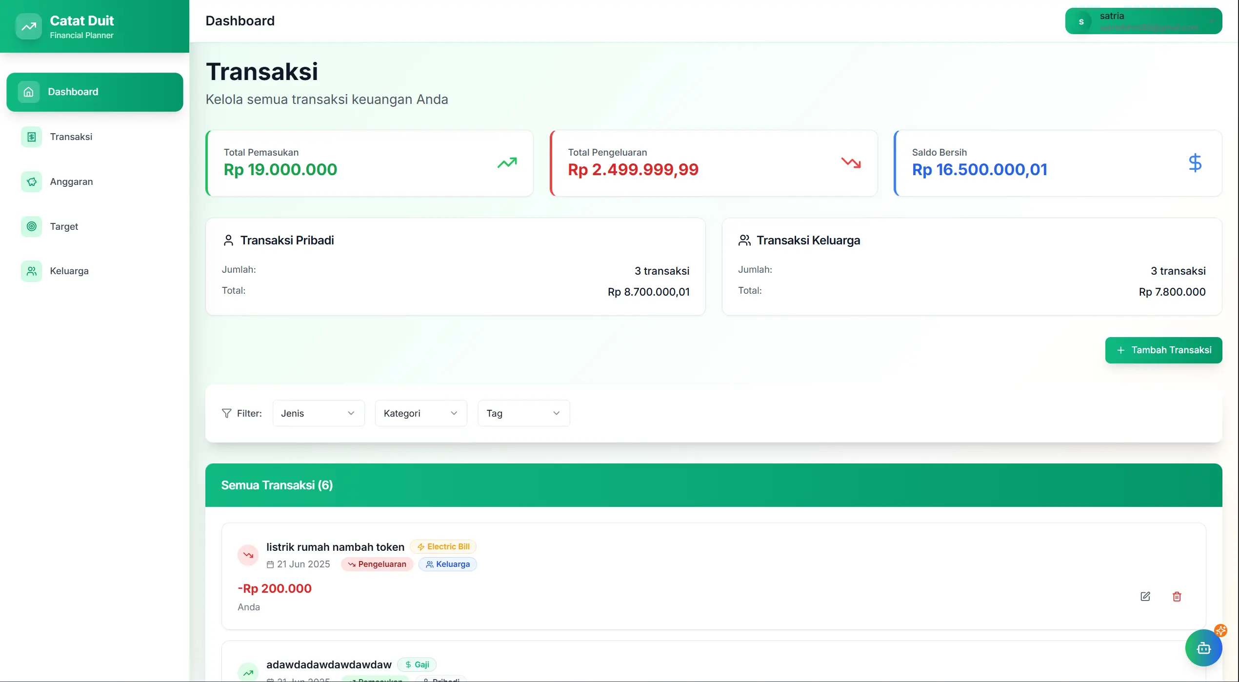Click the edit icon for listrik transaction
Viewport: 1239px width, 682px height.
1145,596
